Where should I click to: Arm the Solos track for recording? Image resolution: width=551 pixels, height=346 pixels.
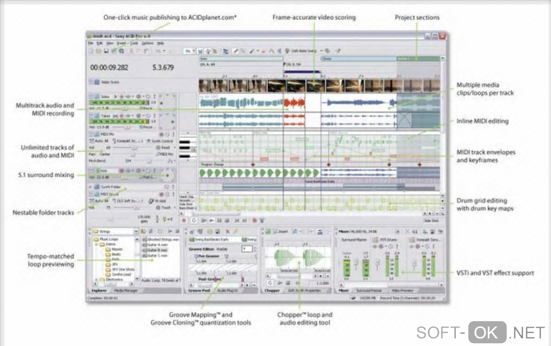click(x=122, y=96)
